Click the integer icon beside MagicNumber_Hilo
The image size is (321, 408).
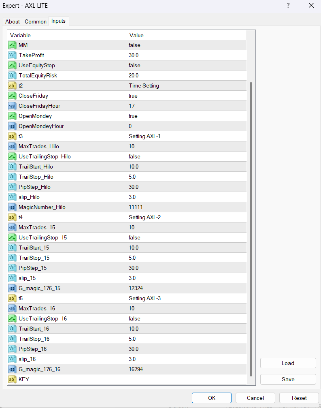12,207
